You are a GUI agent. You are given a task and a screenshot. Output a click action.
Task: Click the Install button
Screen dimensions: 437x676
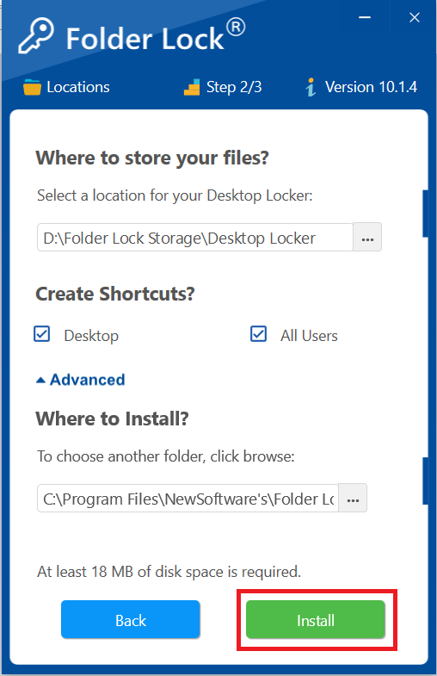tap(315, 619)
